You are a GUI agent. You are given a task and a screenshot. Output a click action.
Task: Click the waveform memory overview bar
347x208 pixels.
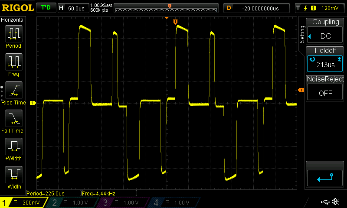[x=166, y=8]
